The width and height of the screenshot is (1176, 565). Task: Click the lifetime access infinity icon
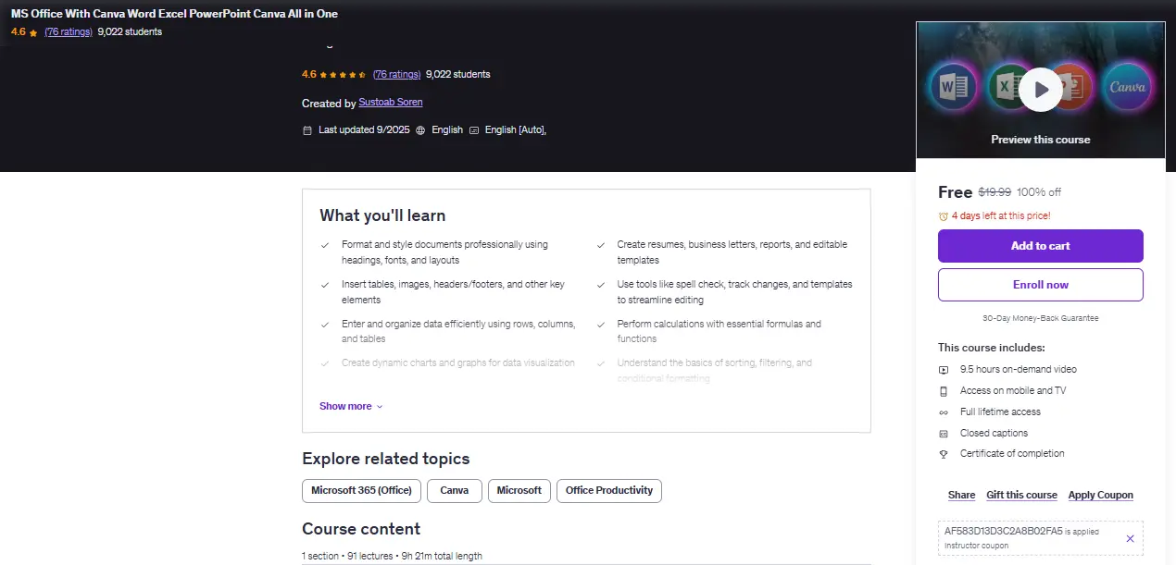pyautogui.click(x=944, y=412)
